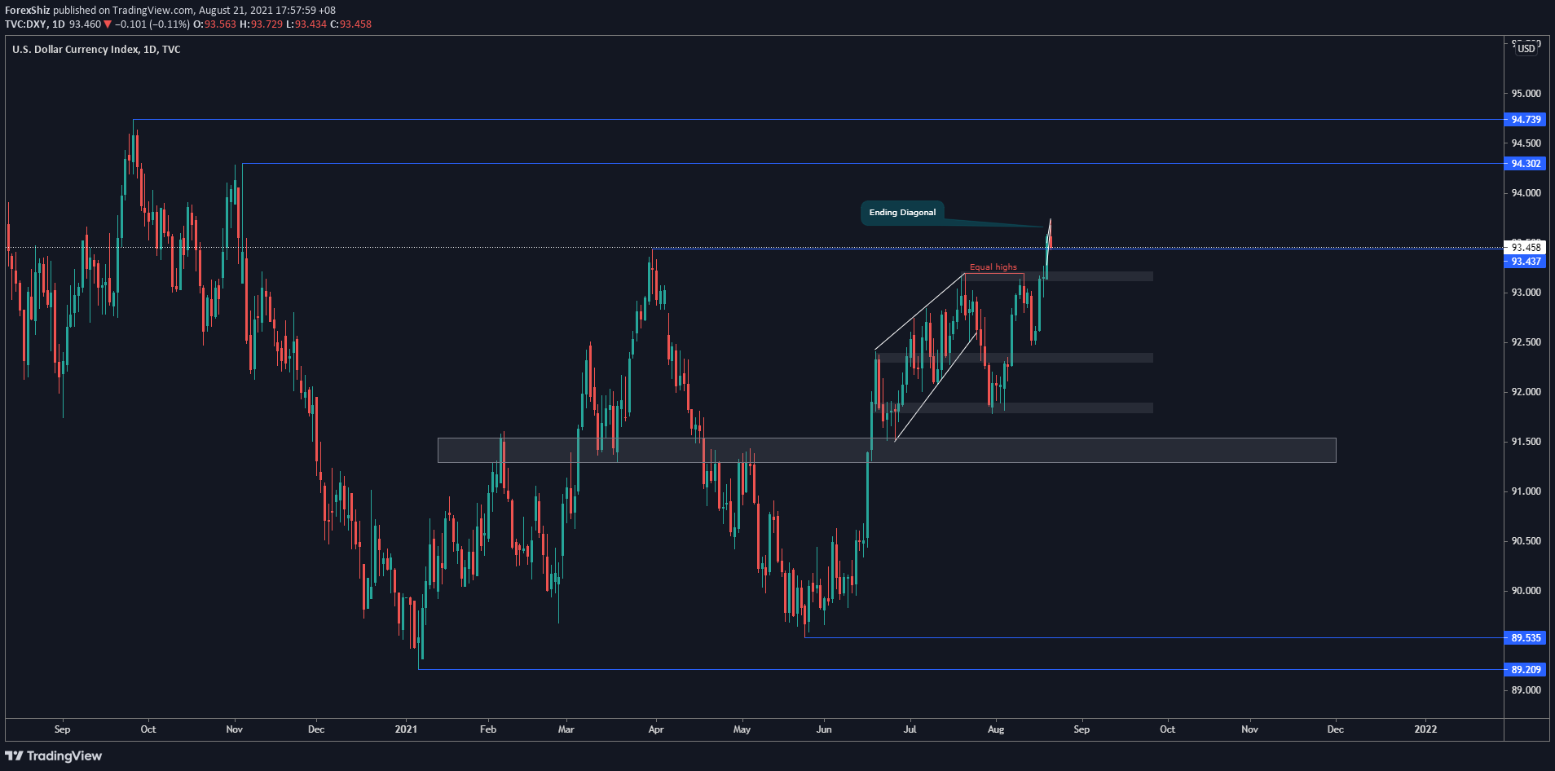
Task: Click the grey zone rectangle near 91.8
Action: point(1015,408)
